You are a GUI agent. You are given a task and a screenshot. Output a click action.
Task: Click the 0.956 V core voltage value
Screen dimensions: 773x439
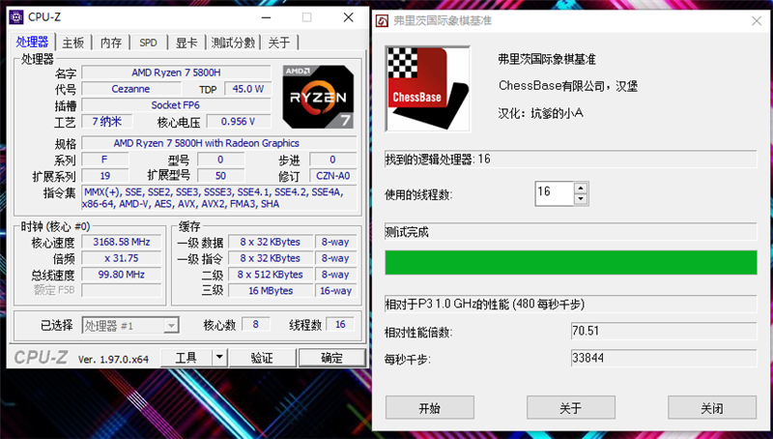(238, 121)
